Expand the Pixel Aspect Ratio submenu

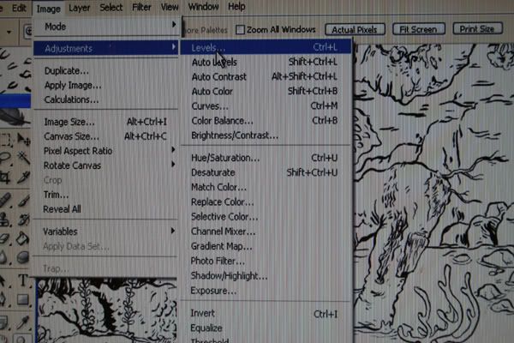[x=105, y=151]
